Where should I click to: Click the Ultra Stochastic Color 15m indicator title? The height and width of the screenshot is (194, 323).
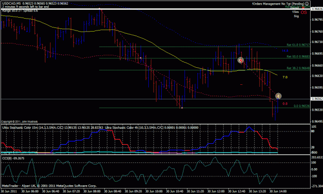tap(53, 128)
